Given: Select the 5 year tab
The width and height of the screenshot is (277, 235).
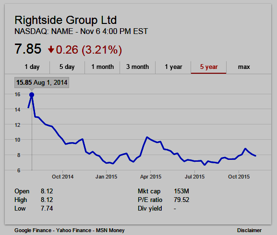Looking at the screenshot, I should 209,67.
